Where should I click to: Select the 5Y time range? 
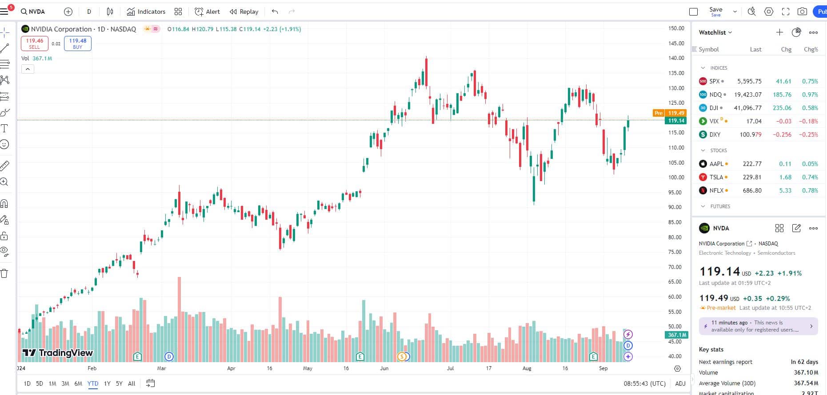119,383
